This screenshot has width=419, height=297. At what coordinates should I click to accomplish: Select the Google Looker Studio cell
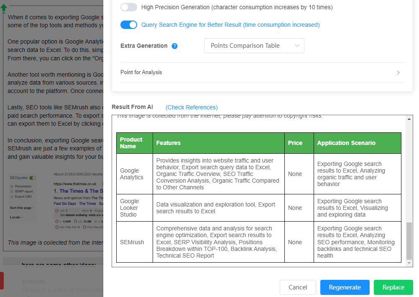click(x=135, y=208)
